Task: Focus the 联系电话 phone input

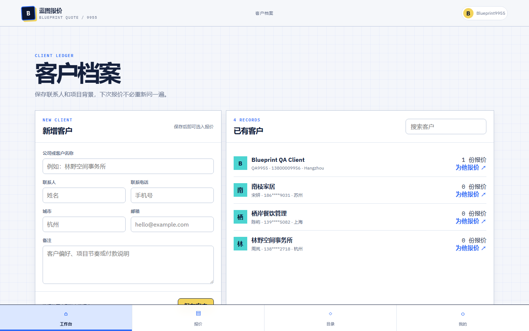Action: tap(172, 195)
